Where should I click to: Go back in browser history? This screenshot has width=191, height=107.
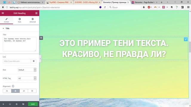point(3,7)
